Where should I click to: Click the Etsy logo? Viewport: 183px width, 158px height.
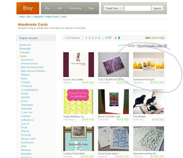tap(28, 8)
